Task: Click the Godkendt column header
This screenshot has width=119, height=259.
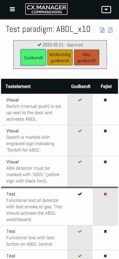Action: pos(81,86)
